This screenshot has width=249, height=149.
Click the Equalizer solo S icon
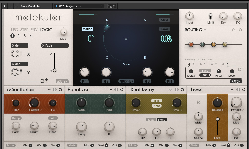[116, 90]
